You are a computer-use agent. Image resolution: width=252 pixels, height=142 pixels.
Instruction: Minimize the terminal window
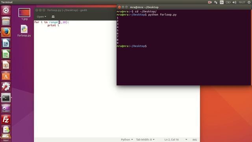click(x=123, y=7)
